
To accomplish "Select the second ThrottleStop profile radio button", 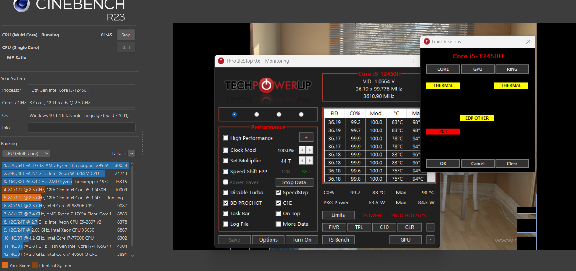I will 257,114.
